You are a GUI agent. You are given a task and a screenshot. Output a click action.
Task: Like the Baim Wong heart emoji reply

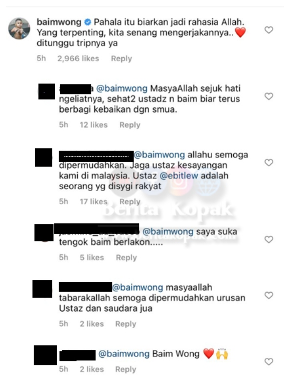pyautogui.click(x=268, y=362)
